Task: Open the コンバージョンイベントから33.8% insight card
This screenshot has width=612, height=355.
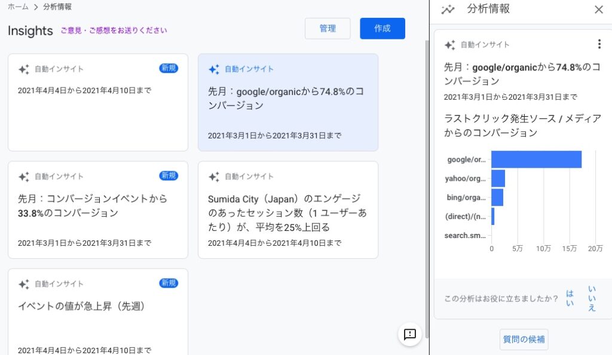Action: point(98,209)
